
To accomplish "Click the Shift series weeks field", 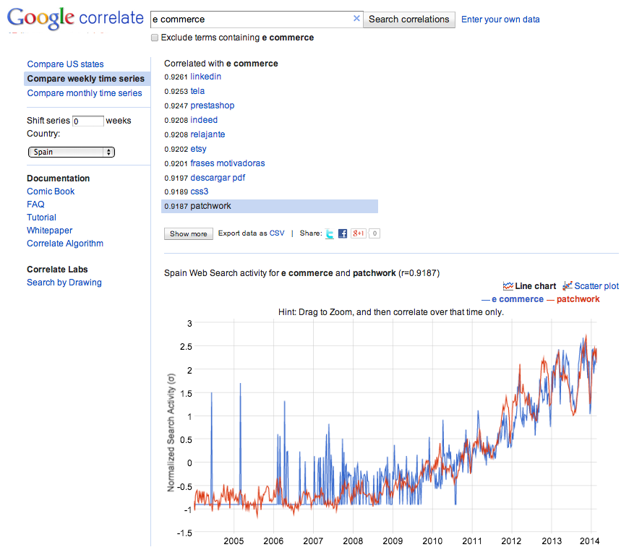I will click(87, 121).
